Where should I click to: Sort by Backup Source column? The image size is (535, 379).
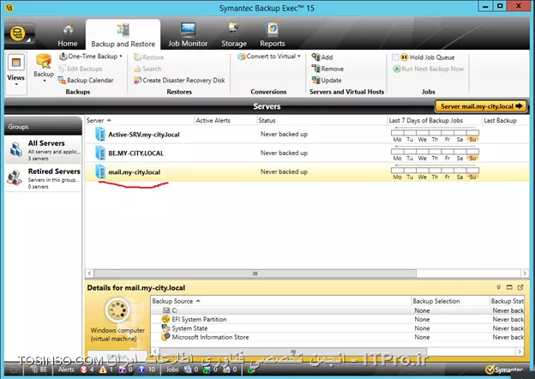281,301
